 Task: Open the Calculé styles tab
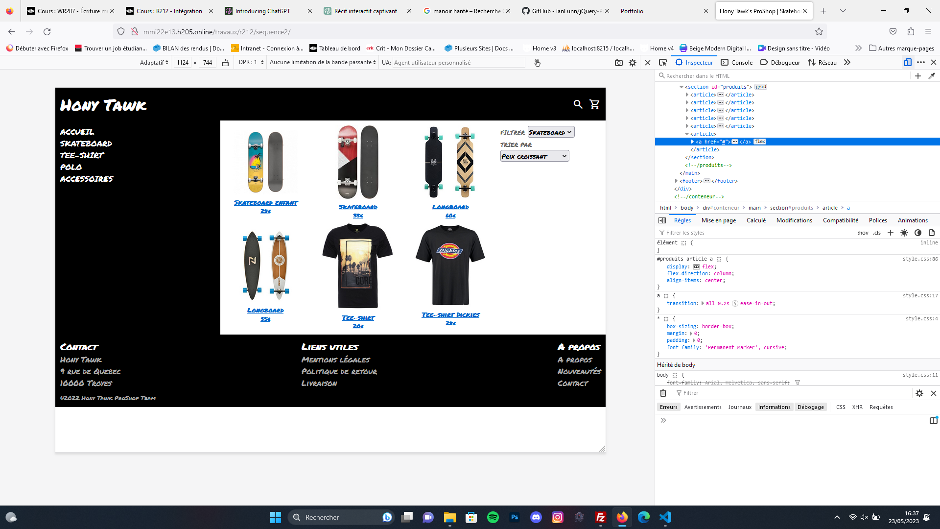[x=756, y=220]
